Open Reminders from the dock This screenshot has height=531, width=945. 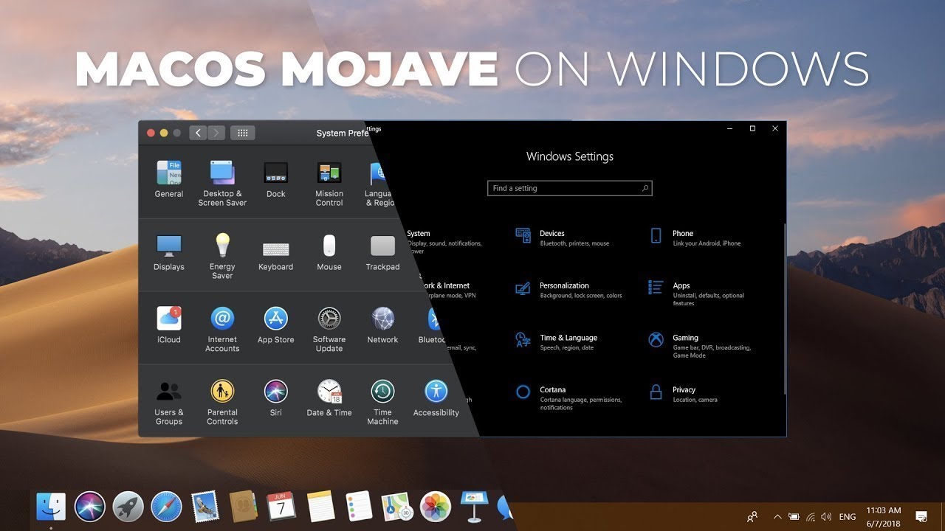[x=358, y=506]
